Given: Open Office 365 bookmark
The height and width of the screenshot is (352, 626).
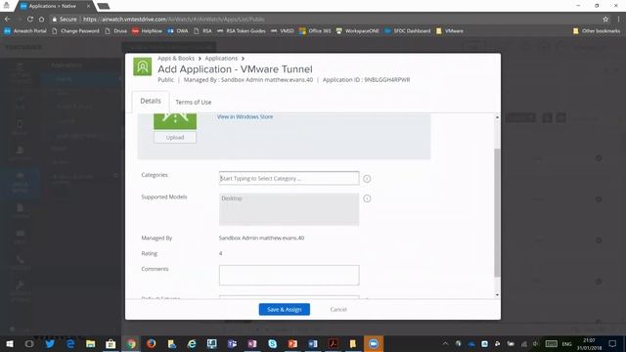Looking at the screenshot, I should click(x=315, y=30).
